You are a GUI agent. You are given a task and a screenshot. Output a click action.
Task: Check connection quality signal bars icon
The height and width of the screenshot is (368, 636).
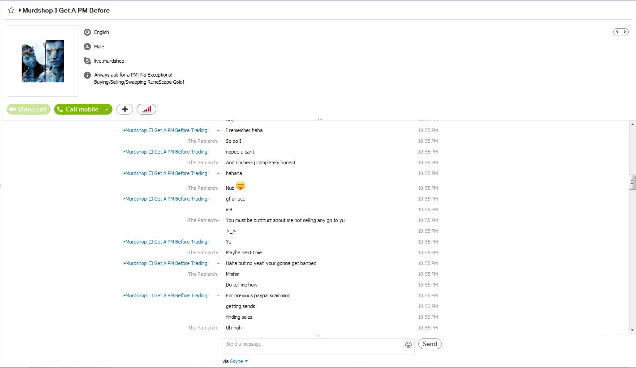pyautogui.click(x=146, y=109)
